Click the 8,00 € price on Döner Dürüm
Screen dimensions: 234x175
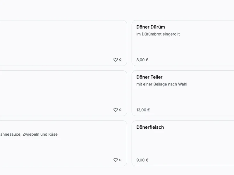(x=142, y=60)
